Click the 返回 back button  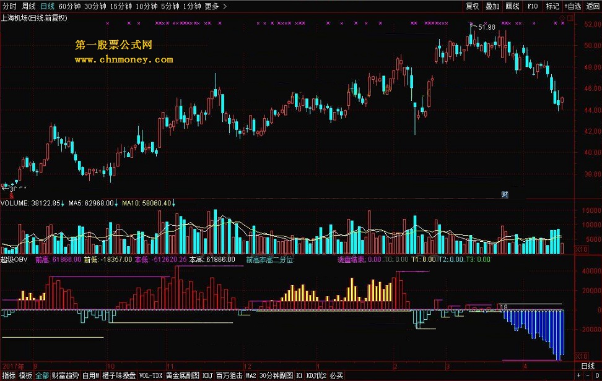pos(593,6)
